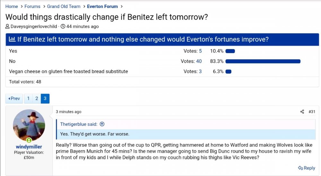View the 40 votes for No

pos(199,61)
